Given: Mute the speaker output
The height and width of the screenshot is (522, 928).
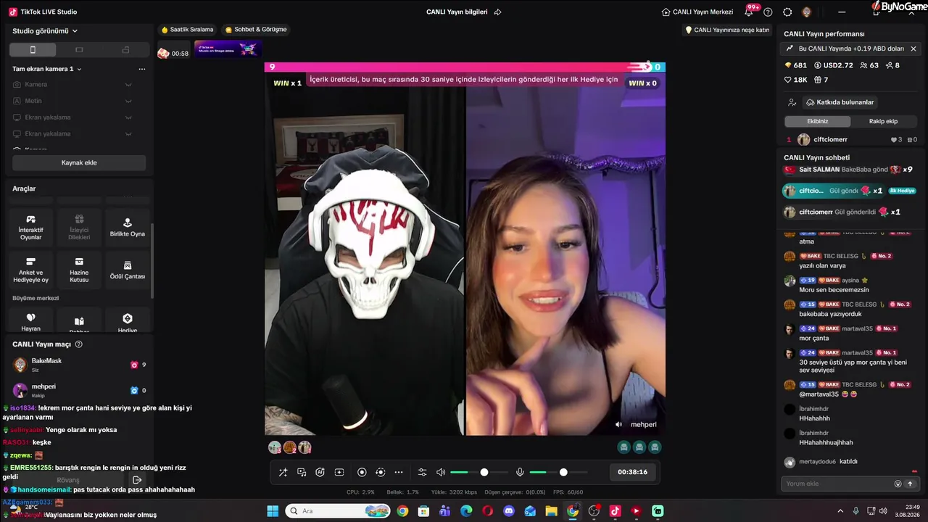Looking at the screenshot, I should tap(441, 472).
